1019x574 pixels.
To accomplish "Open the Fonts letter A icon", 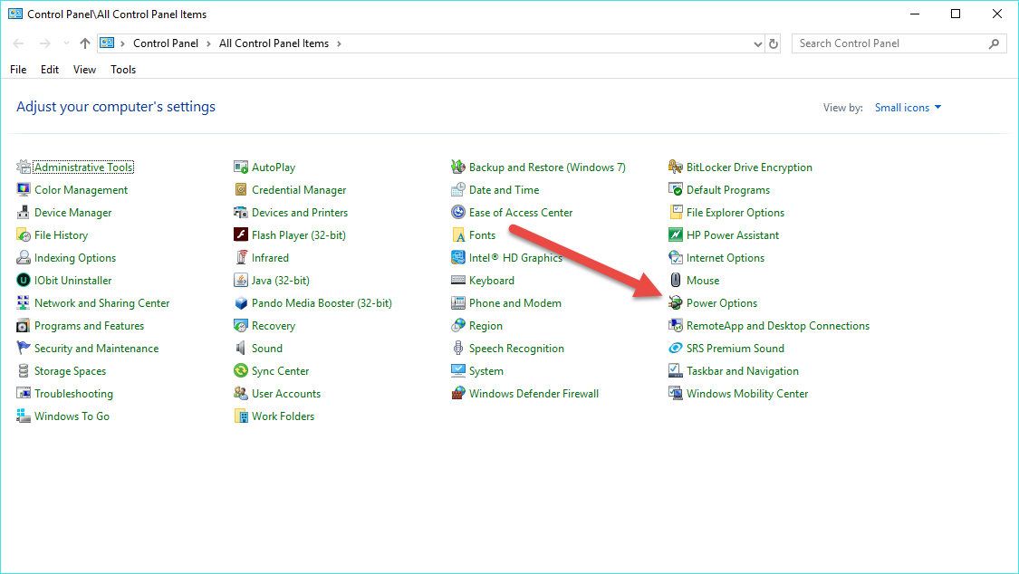I will [x=458, y=235].
